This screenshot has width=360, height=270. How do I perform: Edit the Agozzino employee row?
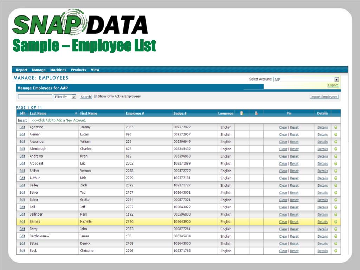click(x=22, y=127)
